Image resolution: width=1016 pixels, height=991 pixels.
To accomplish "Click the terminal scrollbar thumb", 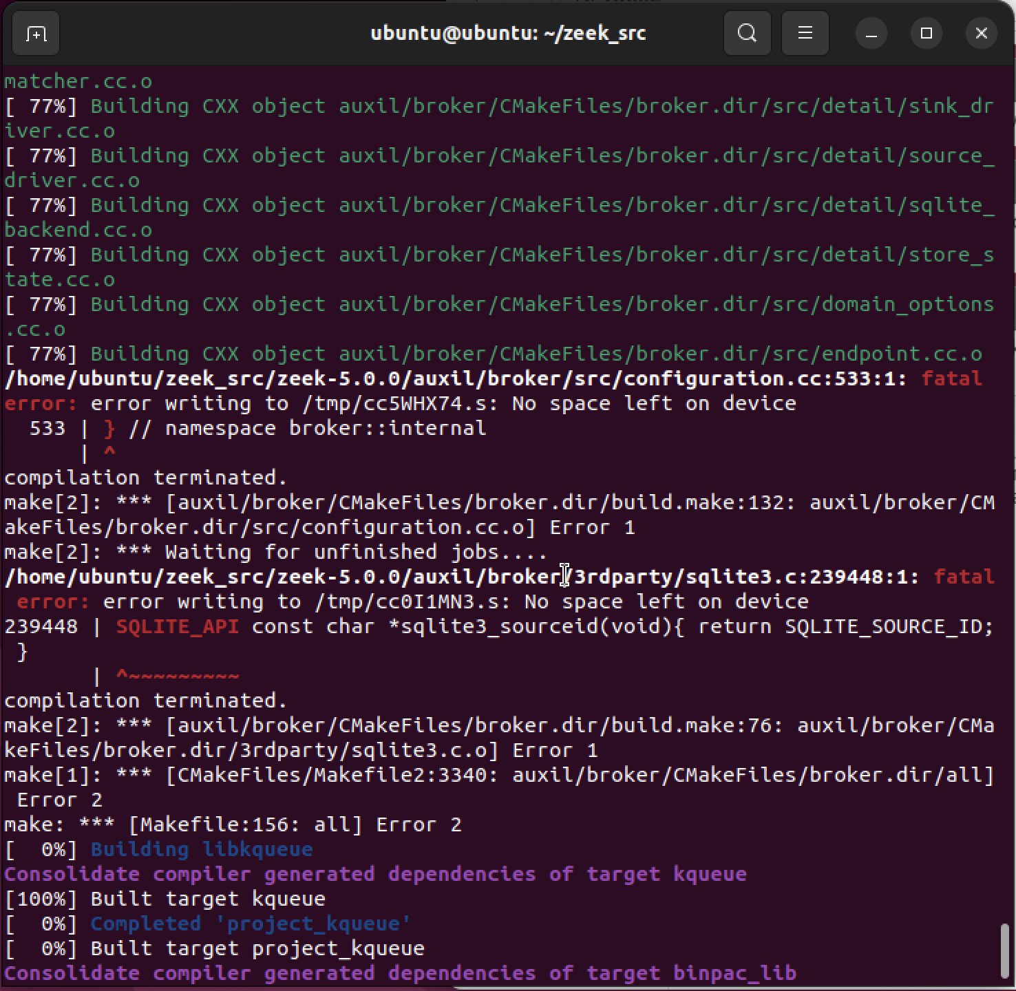I will (1004, 951).
